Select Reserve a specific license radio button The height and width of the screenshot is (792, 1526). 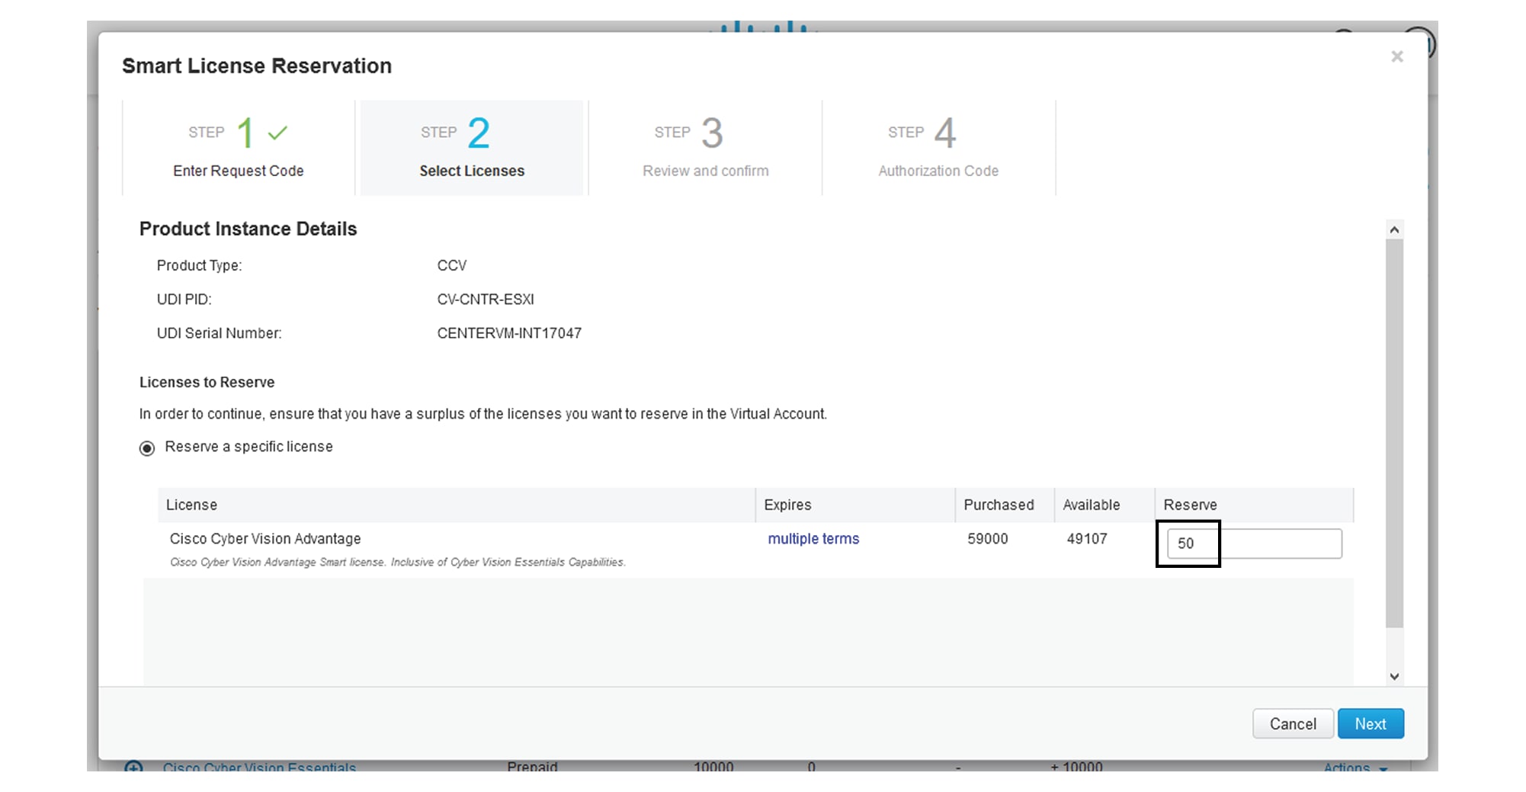point(147,447)
